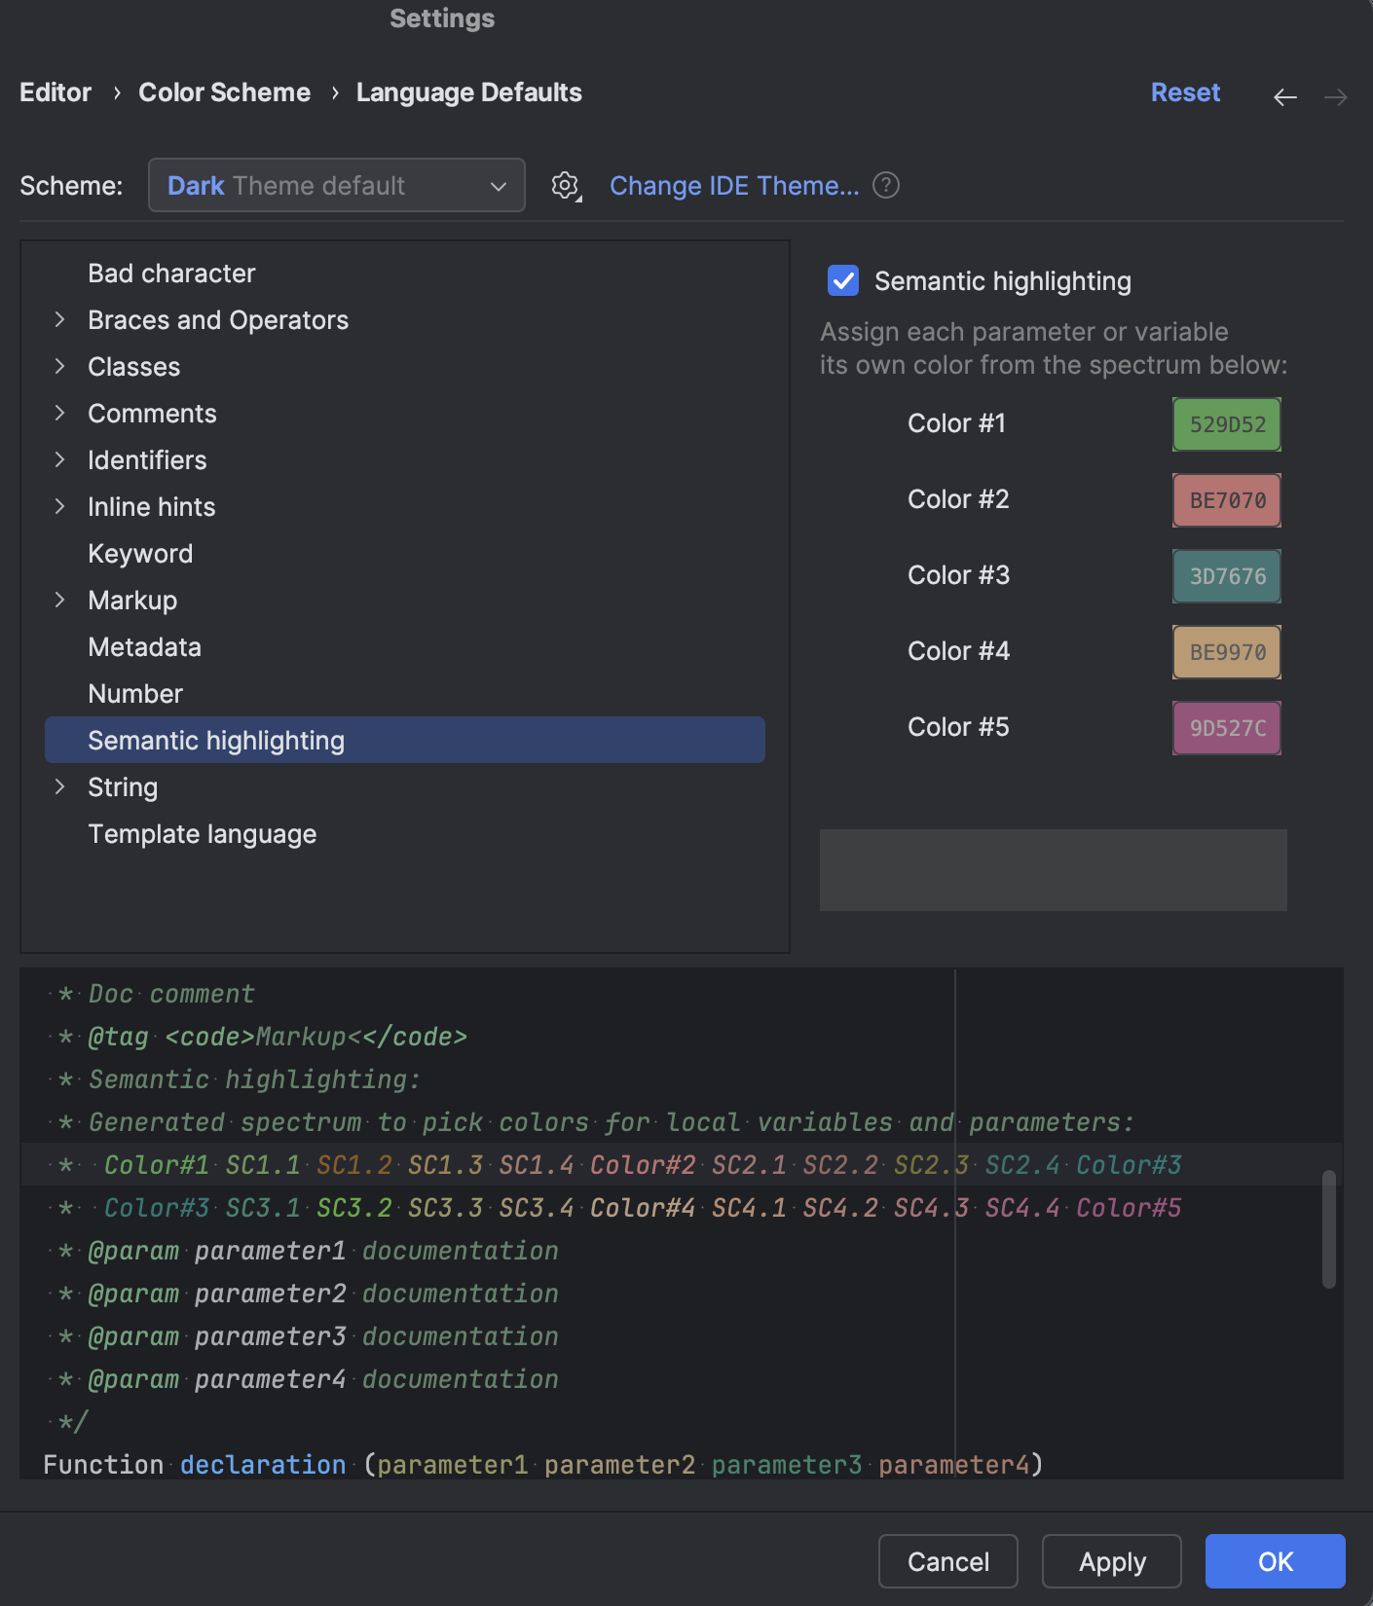Select Keyword in the list
This screenshot has height=1606, width=1373.
[140, 554]
